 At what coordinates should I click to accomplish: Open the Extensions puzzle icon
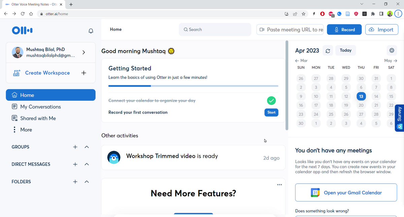click(373, 14)
